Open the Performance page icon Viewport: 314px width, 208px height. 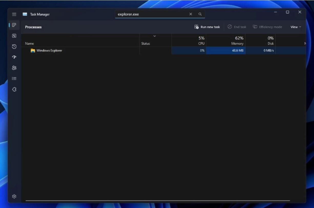click(x=14, y=36)
